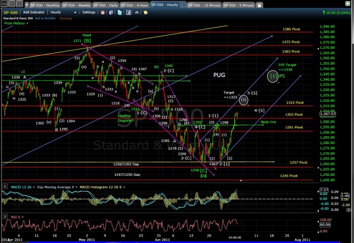The width and height of the screenshot is (354, 243).
Task: Select the SP-500 5 Minute tab
Action: click(x=238, y=5)
